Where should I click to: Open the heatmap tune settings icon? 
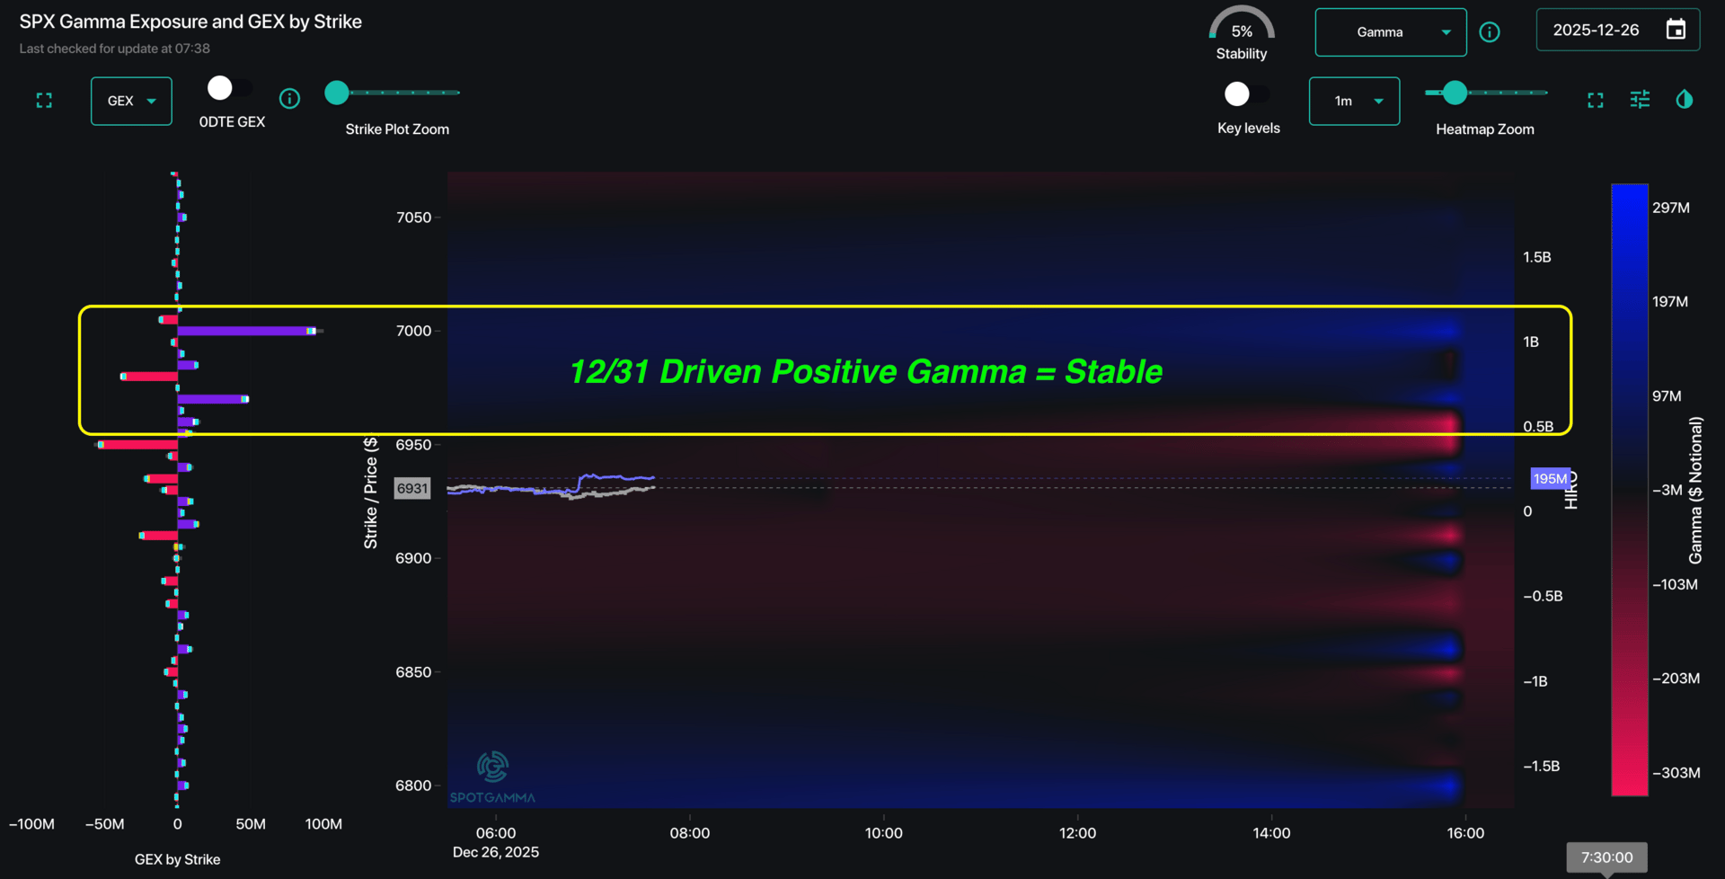[x=1640, y=100]
